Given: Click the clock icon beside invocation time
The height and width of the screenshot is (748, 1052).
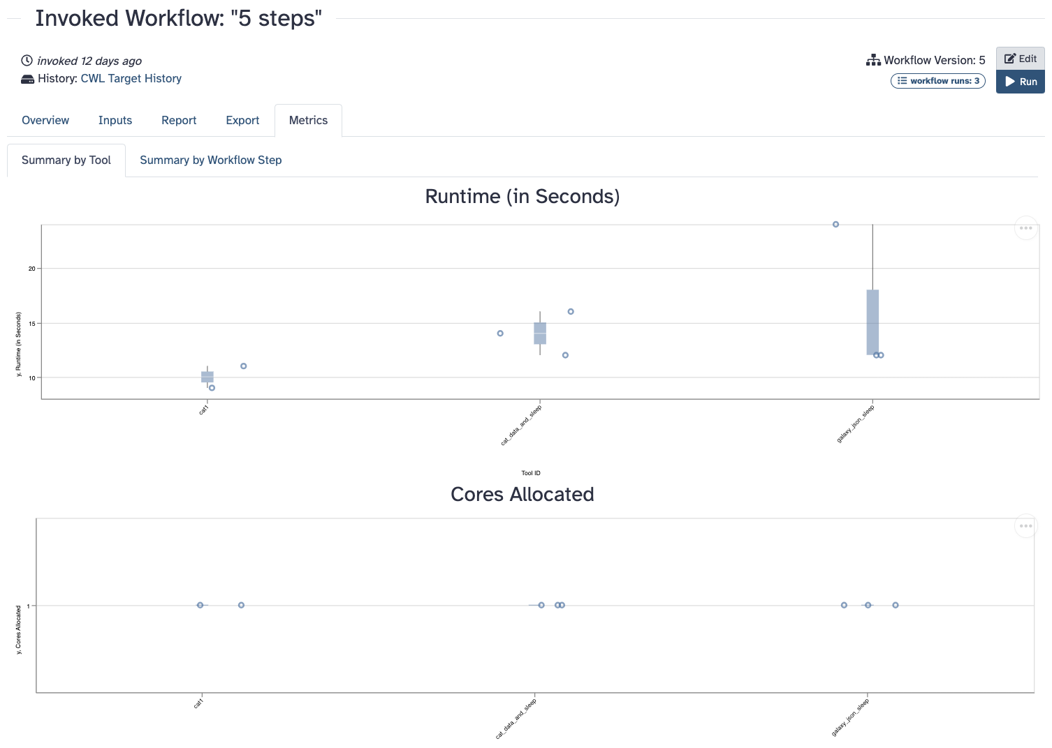Looking at the screenshot, I should [x=27, y=61].
